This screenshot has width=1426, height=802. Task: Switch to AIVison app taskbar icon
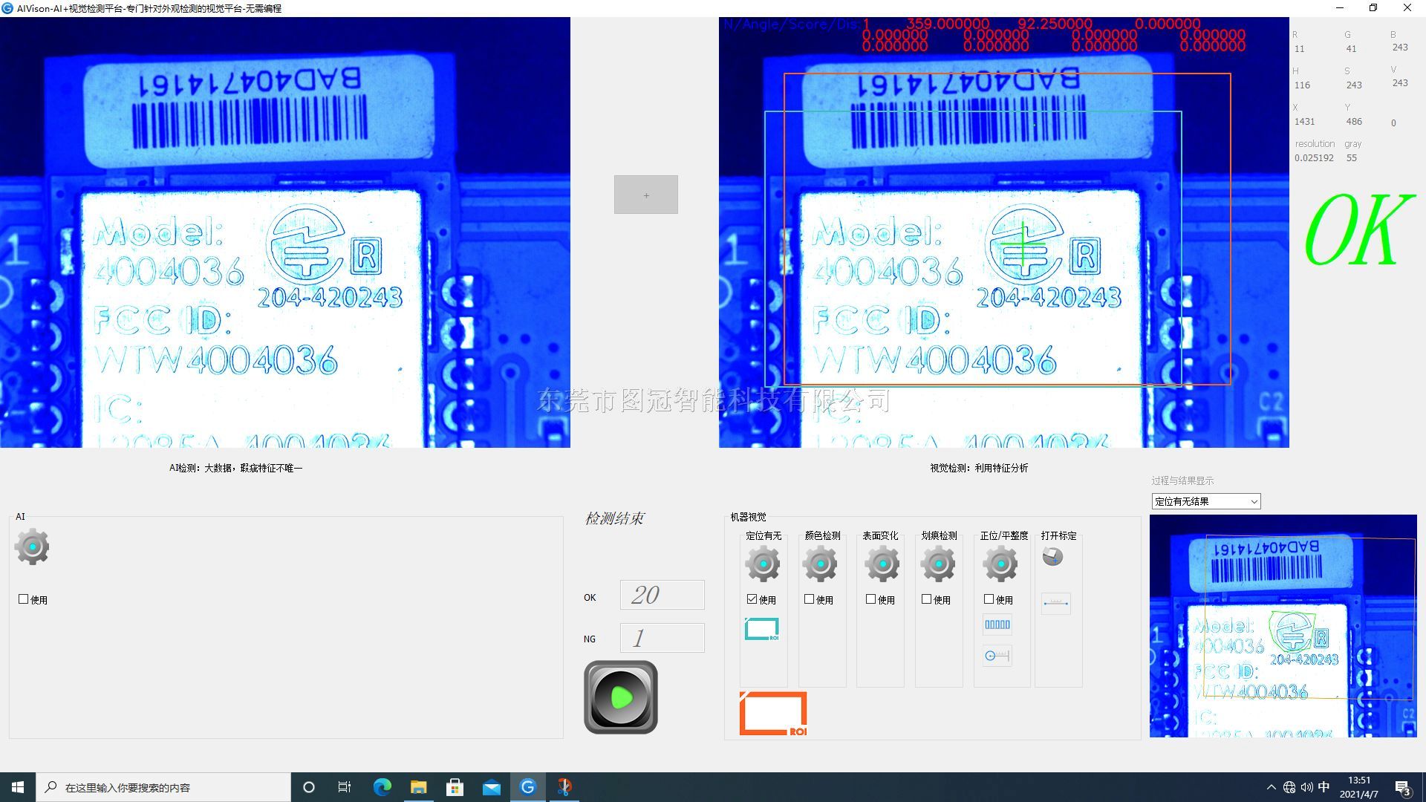point(527,787)
